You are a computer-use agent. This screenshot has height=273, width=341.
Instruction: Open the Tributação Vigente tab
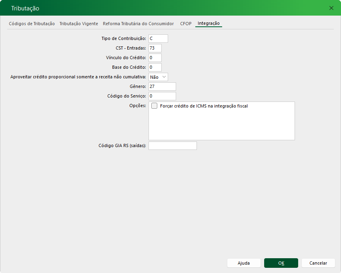coord(78,24)
